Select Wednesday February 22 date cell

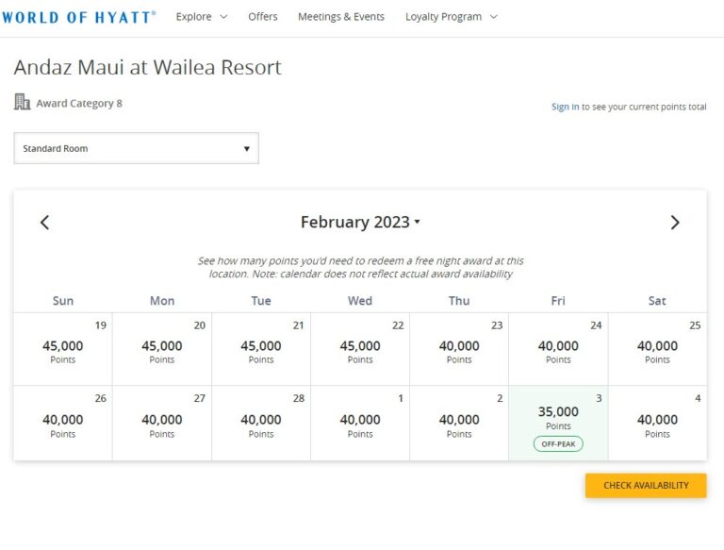click(x=360, y=349)
